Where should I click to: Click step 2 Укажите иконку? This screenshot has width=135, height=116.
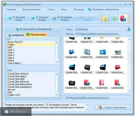tap(40, 19)
